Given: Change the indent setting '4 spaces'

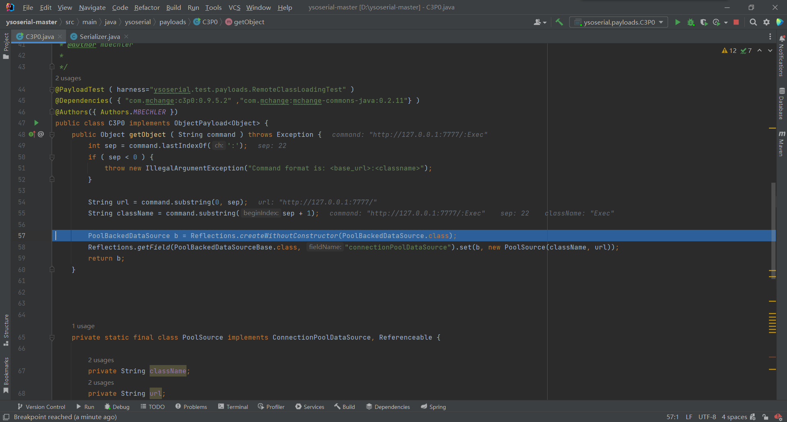Looking at the screenshot, I should [734, 417].
